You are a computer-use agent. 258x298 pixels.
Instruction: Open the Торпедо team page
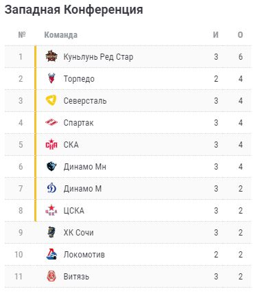(79, 79)
